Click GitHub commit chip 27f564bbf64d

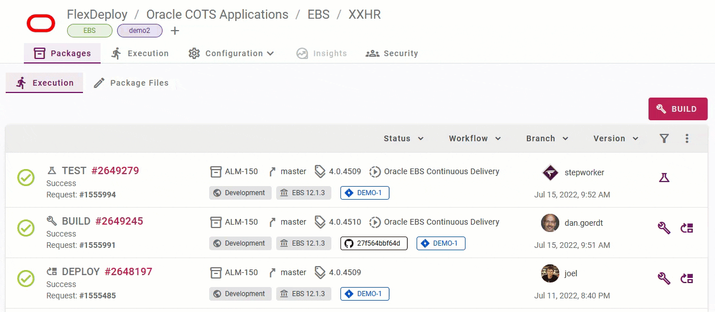[x=374, y=243]
